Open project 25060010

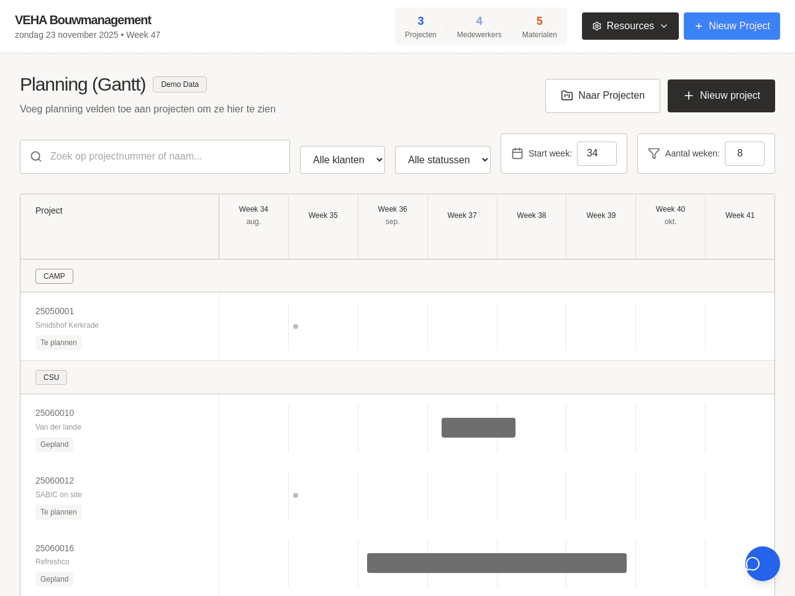click(x=55, y=413)
